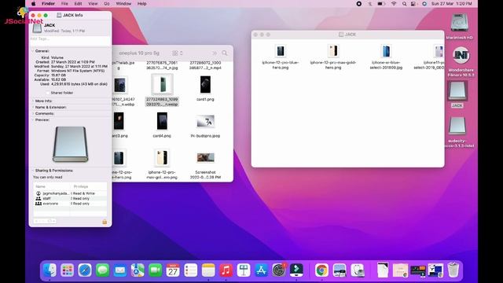The image size is (503, 283).
Task: Select iphone-xr-blue-select-201809.jpg in JACK window
Action: coord(386,57)
